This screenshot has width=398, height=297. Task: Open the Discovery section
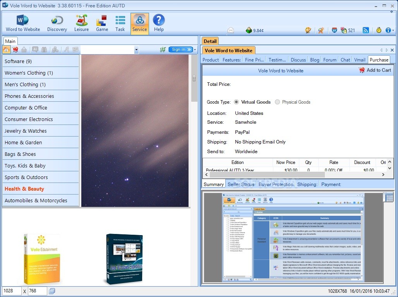pos(57,23)
